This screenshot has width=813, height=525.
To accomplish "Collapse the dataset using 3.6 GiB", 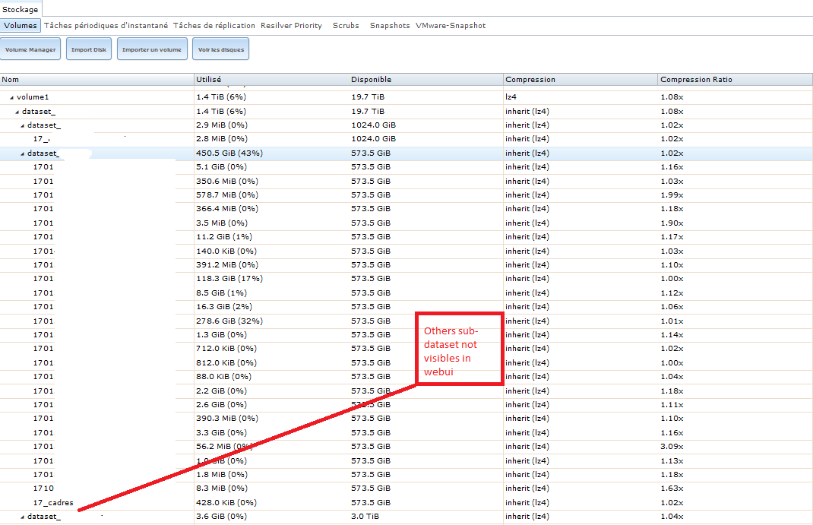I will click(23, 517).
